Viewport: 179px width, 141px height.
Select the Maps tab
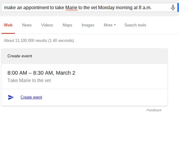[67, 25]
